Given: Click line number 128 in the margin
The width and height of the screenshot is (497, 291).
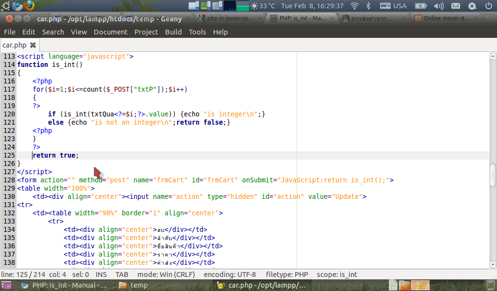Looking at the screenshot, I should (9, 180).
